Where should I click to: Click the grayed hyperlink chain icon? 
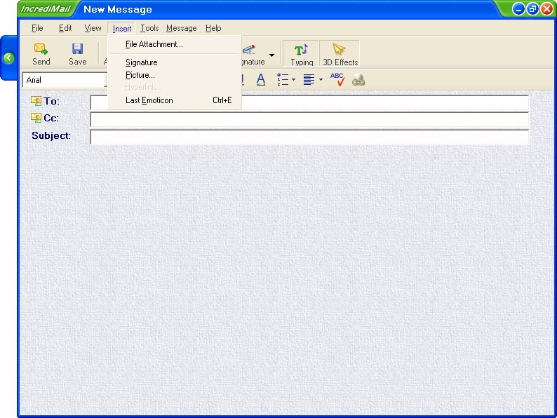pyautogui.click(x=358, y=80)
